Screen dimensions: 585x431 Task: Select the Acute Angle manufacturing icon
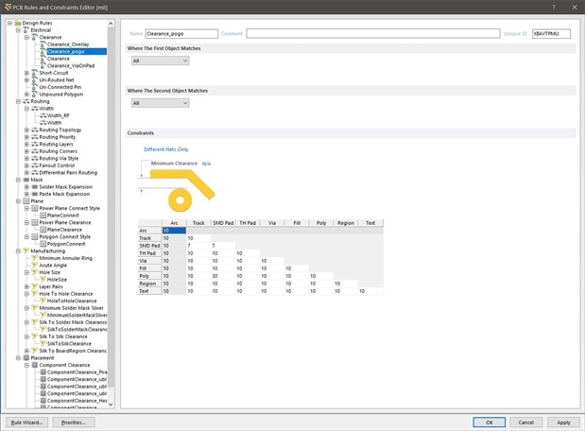point(35,265)
